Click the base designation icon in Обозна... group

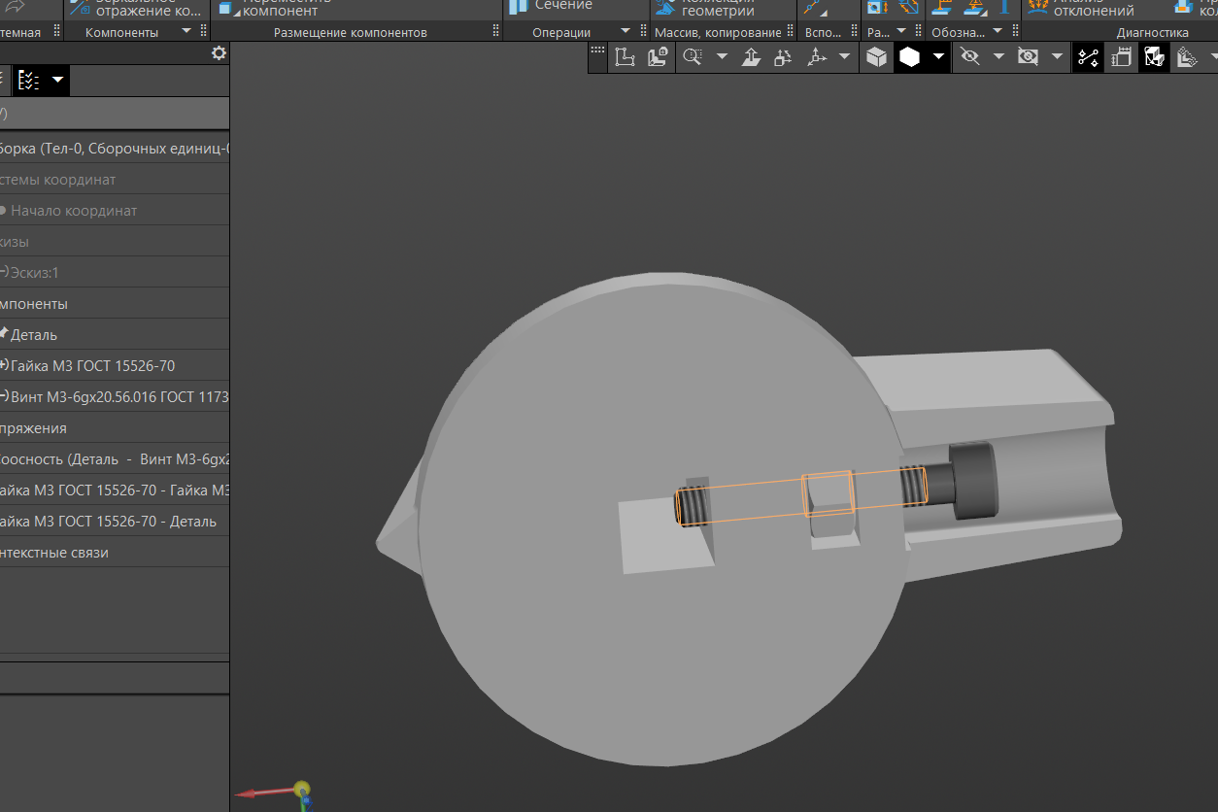tap(940, 8)
